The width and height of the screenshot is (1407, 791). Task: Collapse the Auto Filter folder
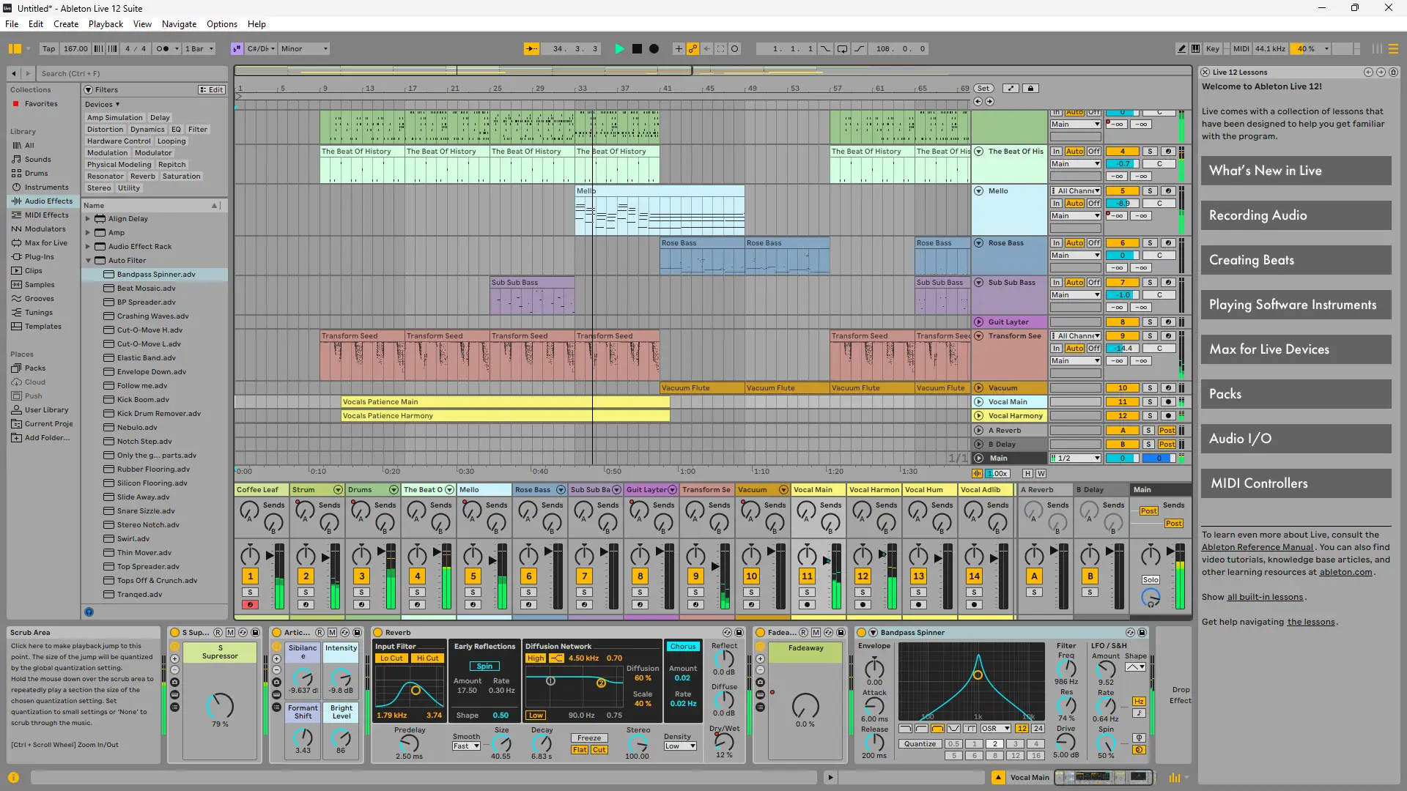point(88,261)
